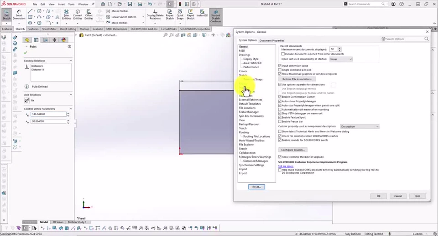The image size is (438, 236).
Task: Open the DisplayManager appearance tab icon
Action: (x=63, y=40)
